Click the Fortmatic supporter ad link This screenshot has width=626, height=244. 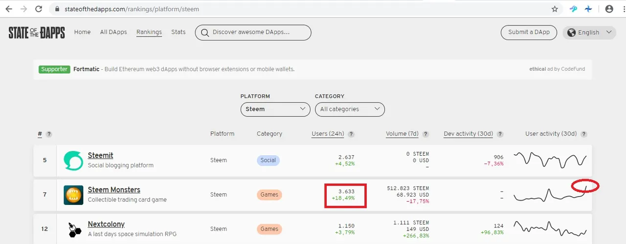coord(184,69)
